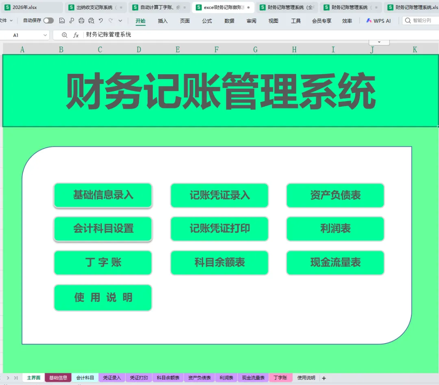This screenshot has width=439, height=385.
Task: Click the 丁字账 green button
Action: (x=103, y=262)
